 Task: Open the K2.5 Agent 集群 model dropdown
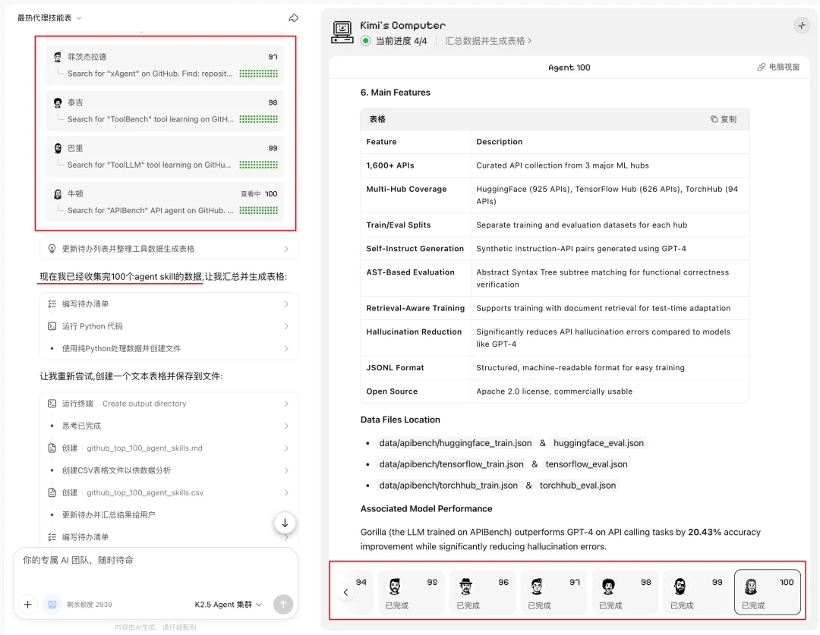pyautogui.click(x=228, y=605)
